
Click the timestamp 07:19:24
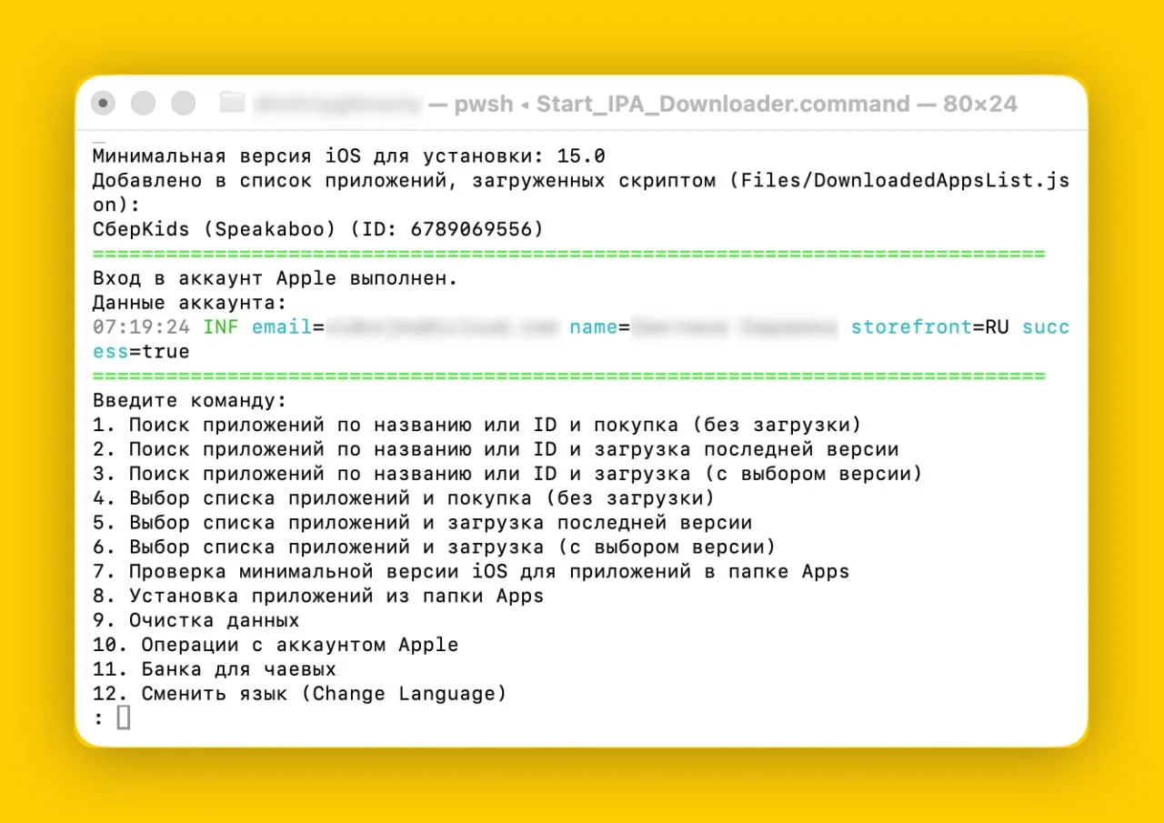click(141, 327)
